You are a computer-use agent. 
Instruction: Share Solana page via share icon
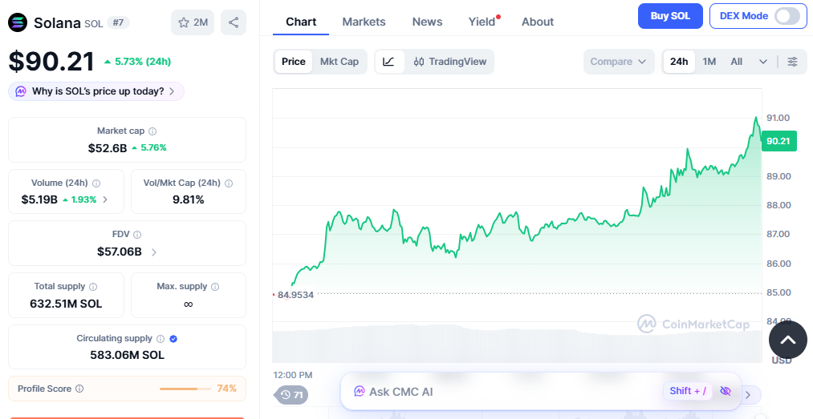[234, 22]
